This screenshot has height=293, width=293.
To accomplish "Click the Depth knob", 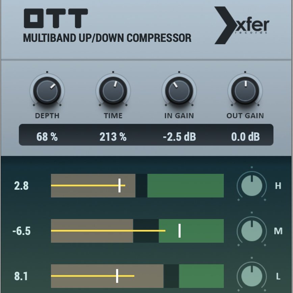I will (x=47, y=91).
